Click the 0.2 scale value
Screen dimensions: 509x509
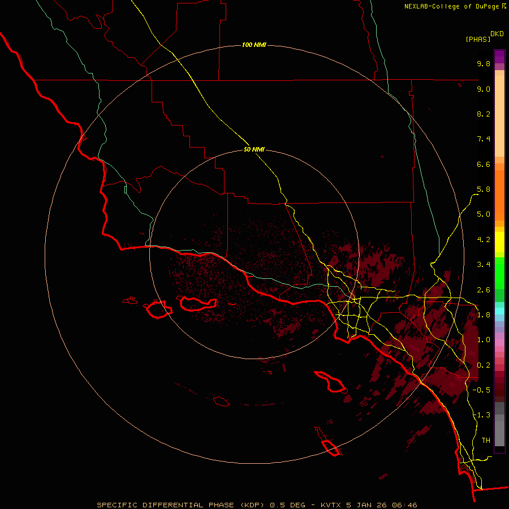pos(484,365)
